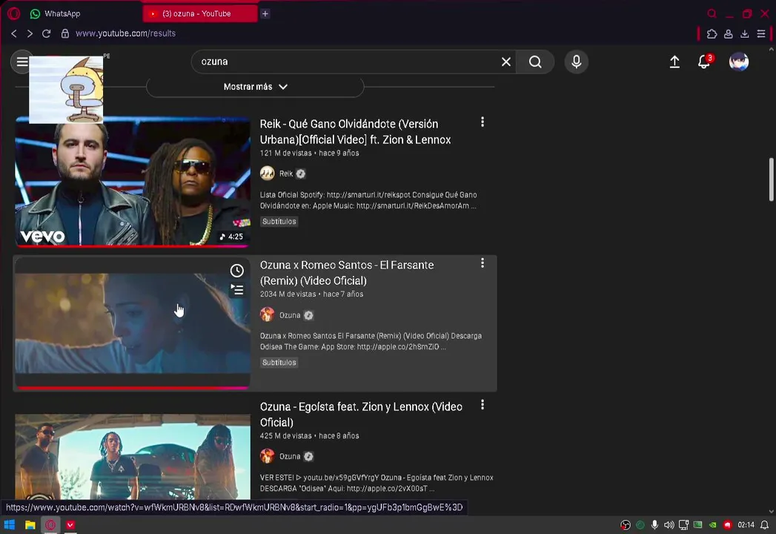Expand Mostrar más section
776x534 pixels.
(256, 87)
